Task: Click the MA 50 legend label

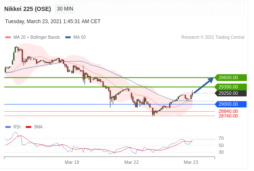Action: coord(79,37)
